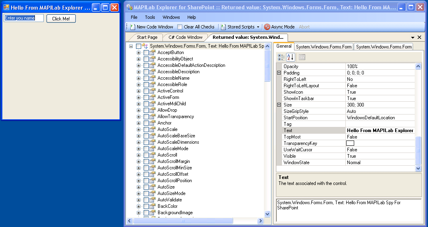The width and height of the screenshot is (428, 227).
Task: Click the Click Me! button
Action: (x=61, y=18)
